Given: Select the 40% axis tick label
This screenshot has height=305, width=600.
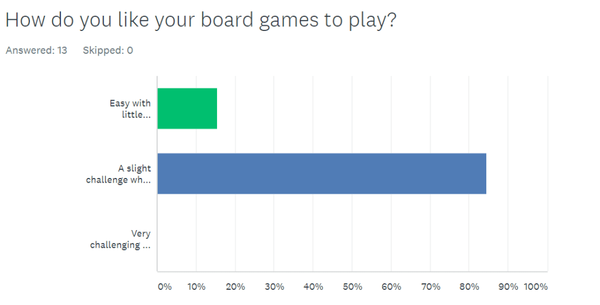Looking at the screenshot, I should [313, 287].
